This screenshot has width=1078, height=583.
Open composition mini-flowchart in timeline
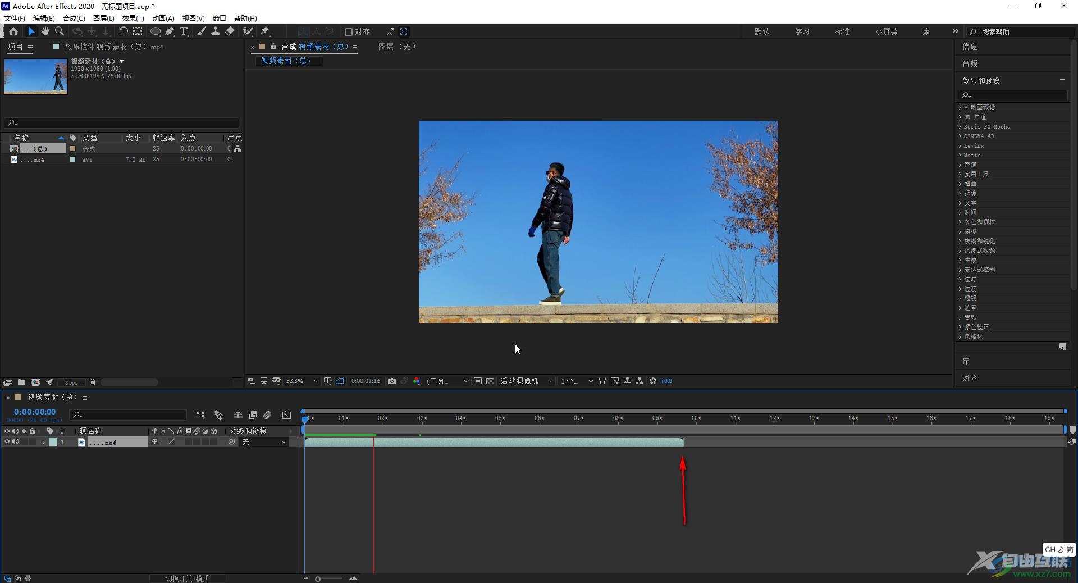200,415
